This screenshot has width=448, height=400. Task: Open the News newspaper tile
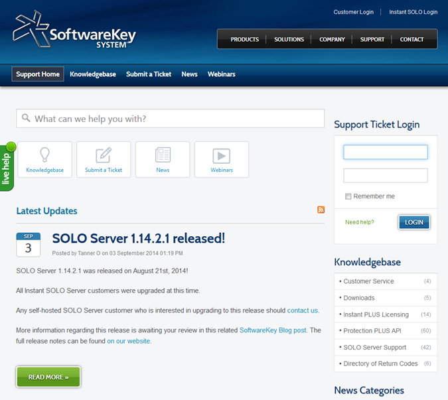[x=163, y=160]
